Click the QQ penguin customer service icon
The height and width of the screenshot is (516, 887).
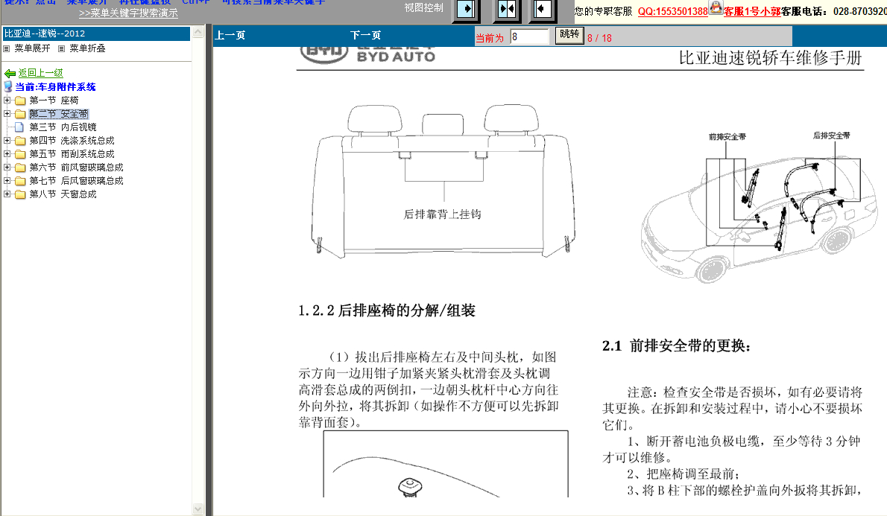(716, 7)
